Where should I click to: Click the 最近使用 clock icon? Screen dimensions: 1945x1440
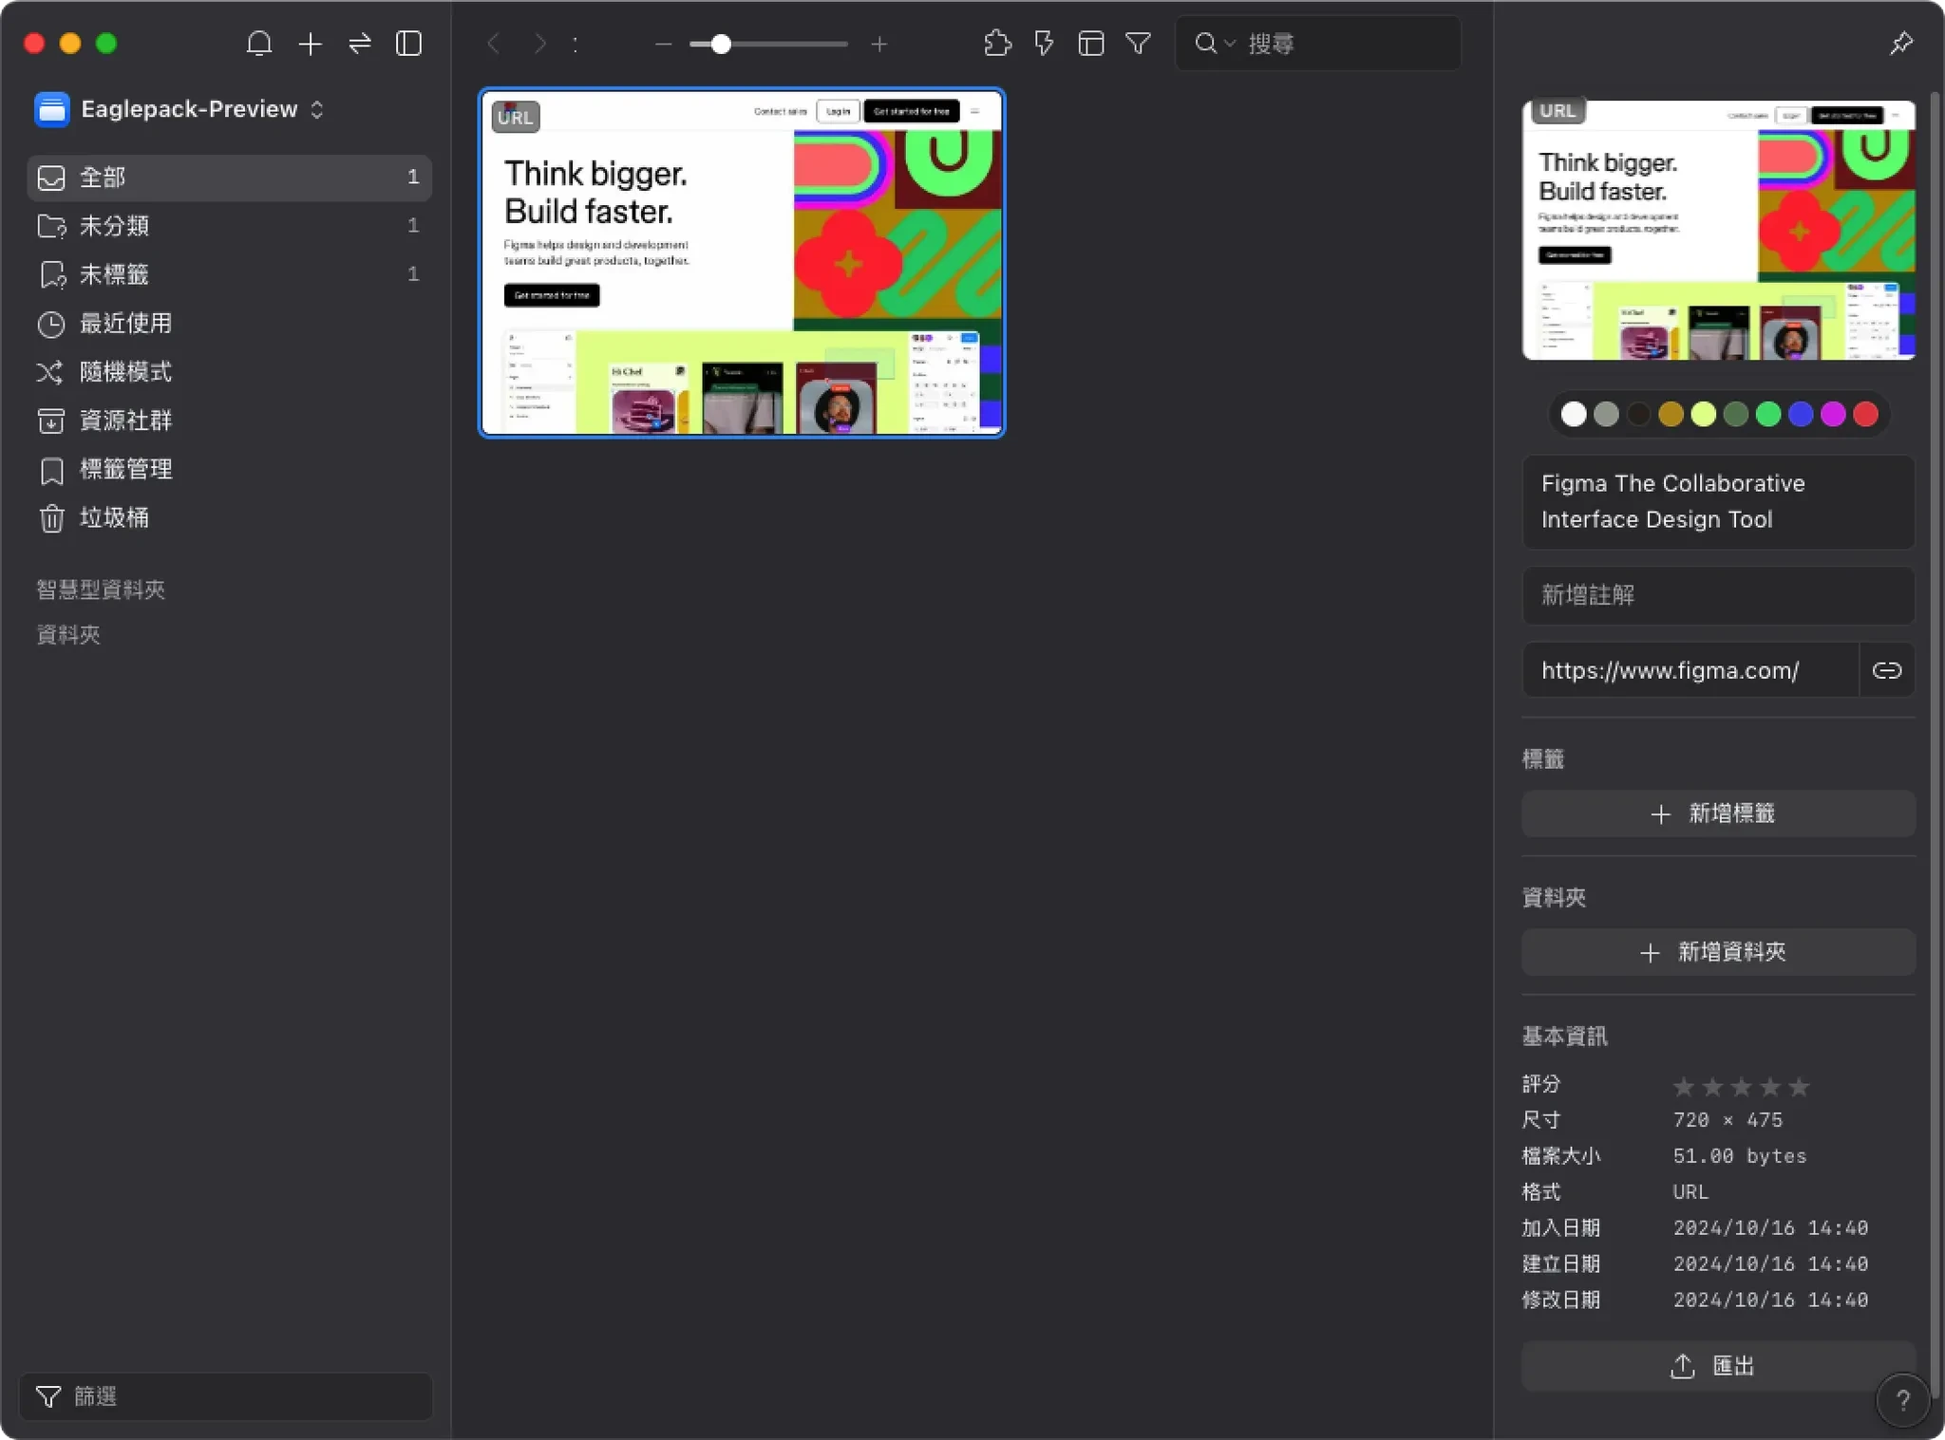[51, 324]
